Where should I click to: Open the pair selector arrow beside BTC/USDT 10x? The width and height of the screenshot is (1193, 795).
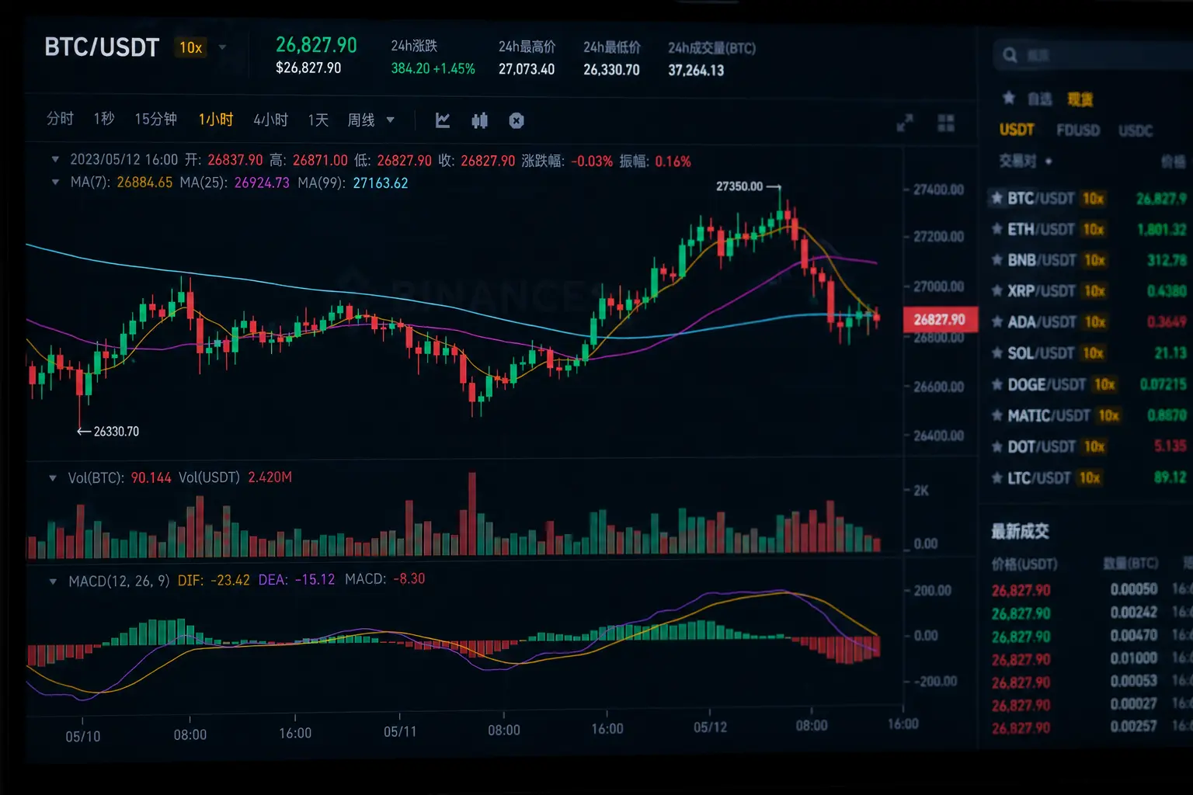click(x=223, y=47)
